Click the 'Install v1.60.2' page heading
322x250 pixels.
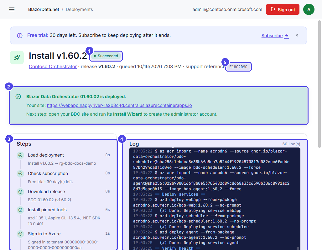58,56
